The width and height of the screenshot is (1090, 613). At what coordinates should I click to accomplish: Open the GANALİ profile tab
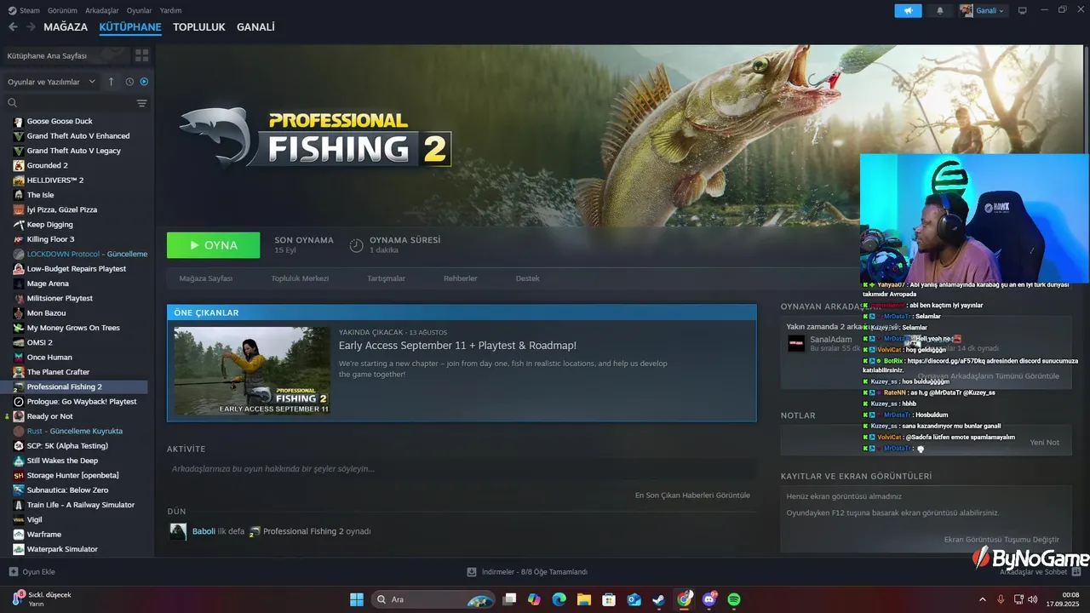point(255,27)
